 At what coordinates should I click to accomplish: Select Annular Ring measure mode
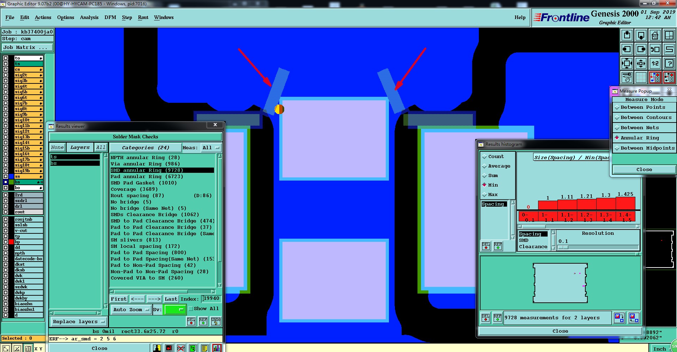tap(644, 138)
